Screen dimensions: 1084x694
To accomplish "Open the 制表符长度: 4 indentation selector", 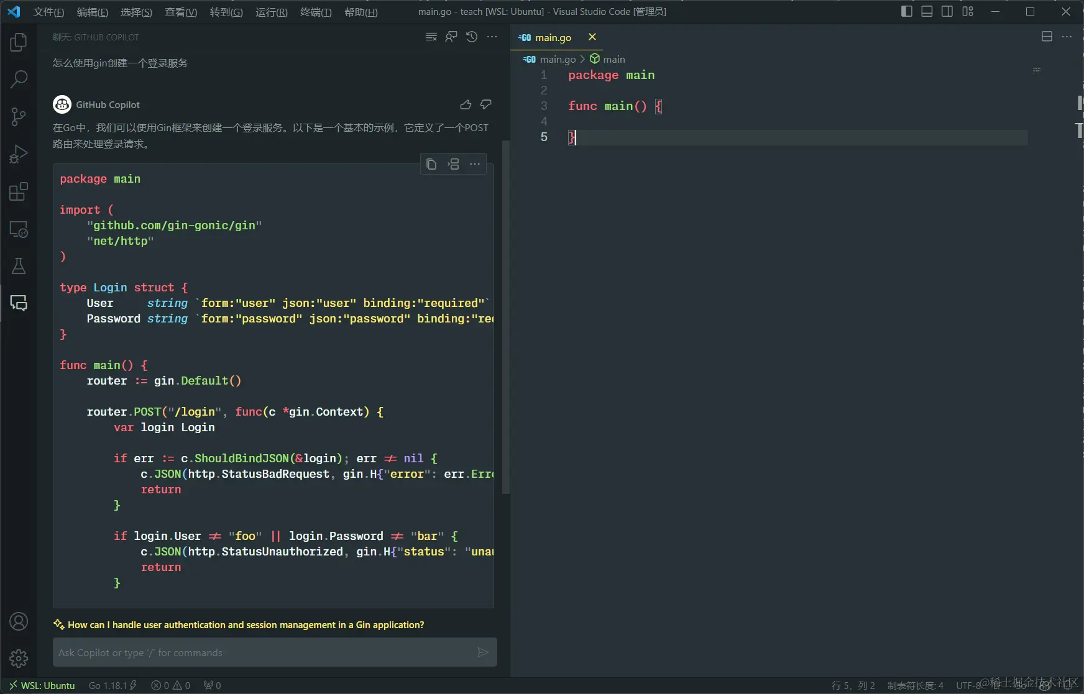I will 915,685.
